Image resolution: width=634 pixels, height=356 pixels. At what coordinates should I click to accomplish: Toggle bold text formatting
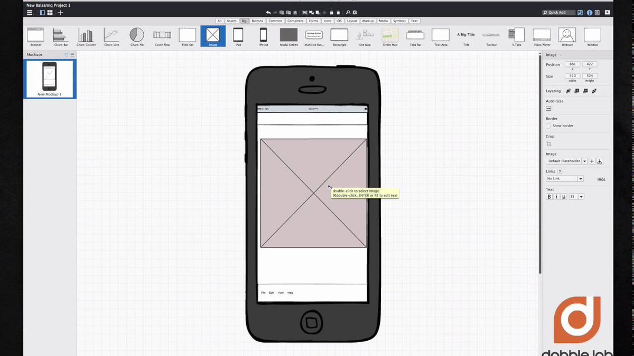pyautogui.click(x=549, y=197)
